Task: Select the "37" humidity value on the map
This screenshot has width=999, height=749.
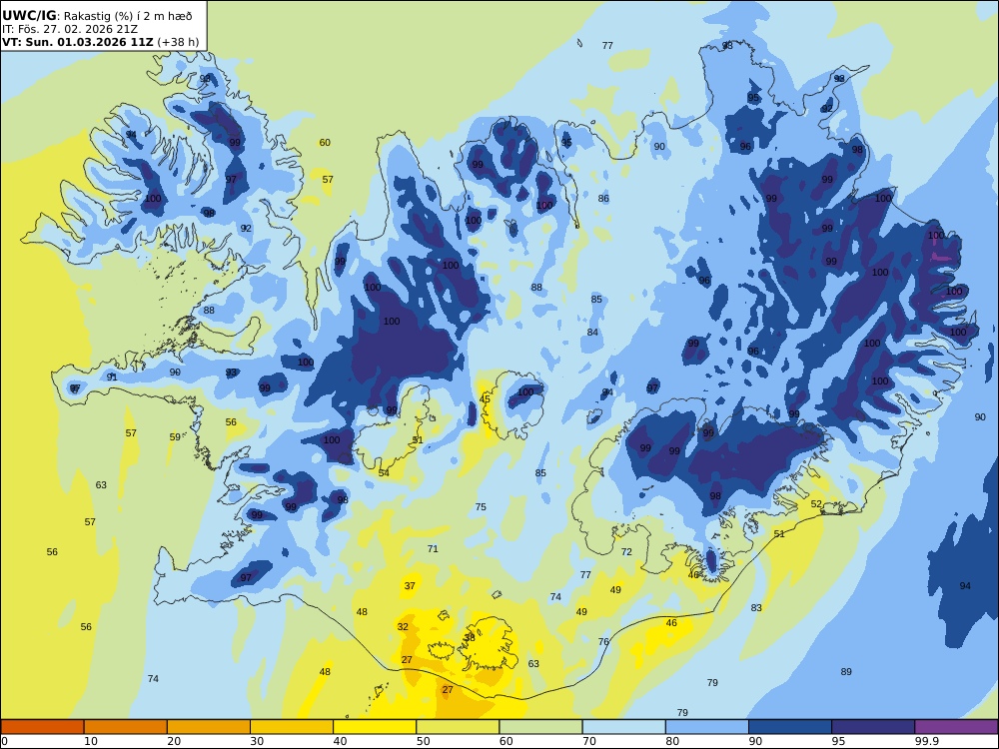Action: 410,586
